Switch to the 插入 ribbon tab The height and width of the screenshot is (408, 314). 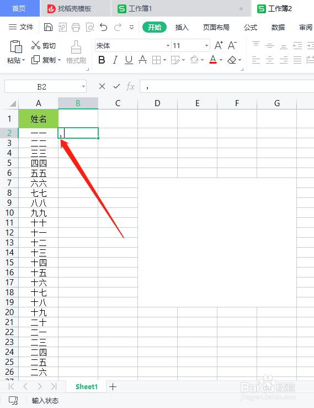point(182,27)
